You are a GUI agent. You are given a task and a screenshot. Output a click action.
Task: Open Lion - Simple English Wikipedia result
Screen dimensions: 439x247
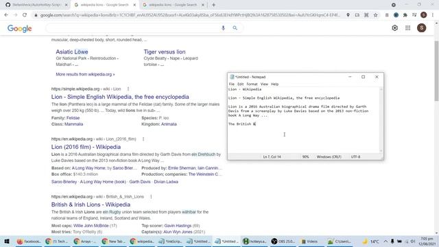coord(120,97)
